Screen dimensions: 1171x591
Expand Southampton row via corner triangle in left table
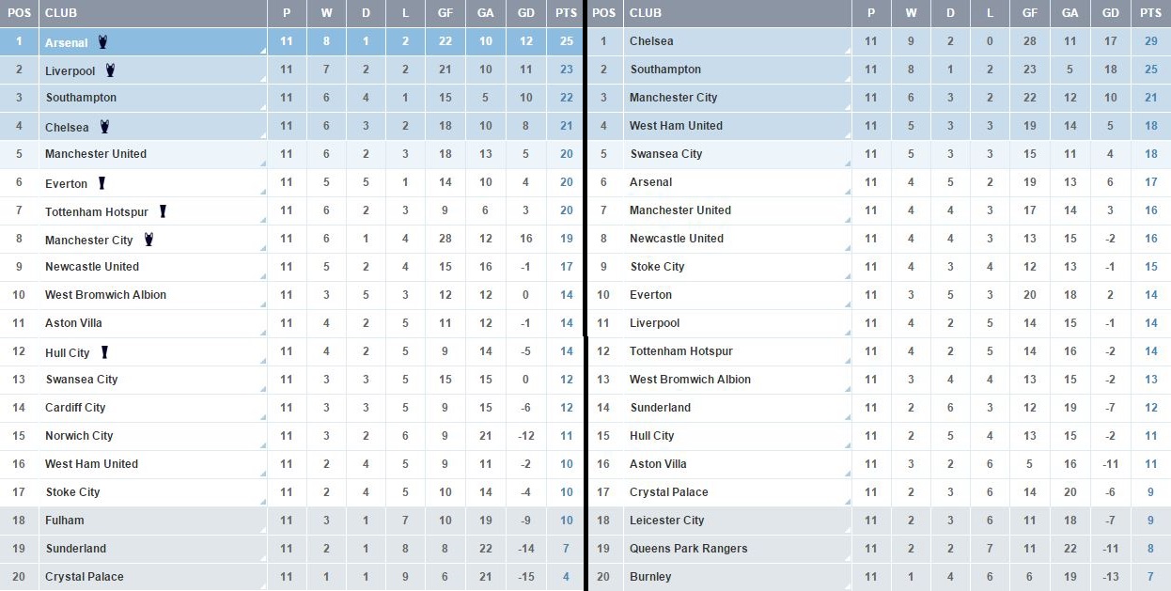[x=263, y=107]
